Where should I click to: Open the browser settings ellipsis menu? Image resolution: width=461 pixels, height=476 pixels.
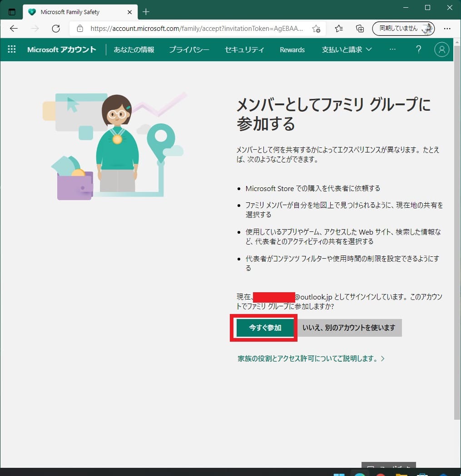click(x=447, y=28)
